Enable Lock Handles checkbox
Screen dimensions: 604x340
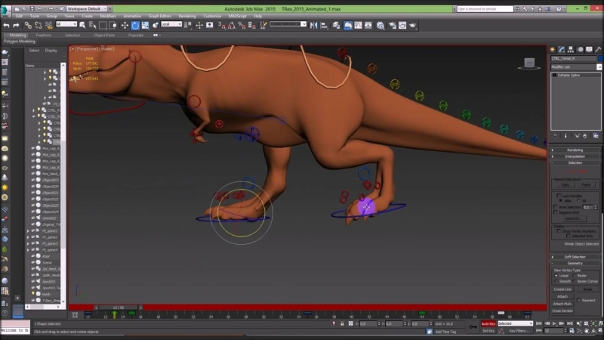[x=559, y=196]
